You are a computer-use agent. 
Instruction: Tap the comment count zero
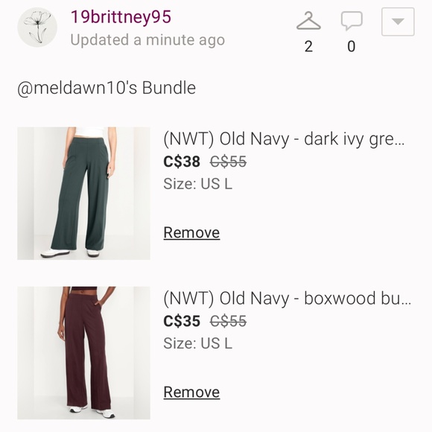coord(352,46)
